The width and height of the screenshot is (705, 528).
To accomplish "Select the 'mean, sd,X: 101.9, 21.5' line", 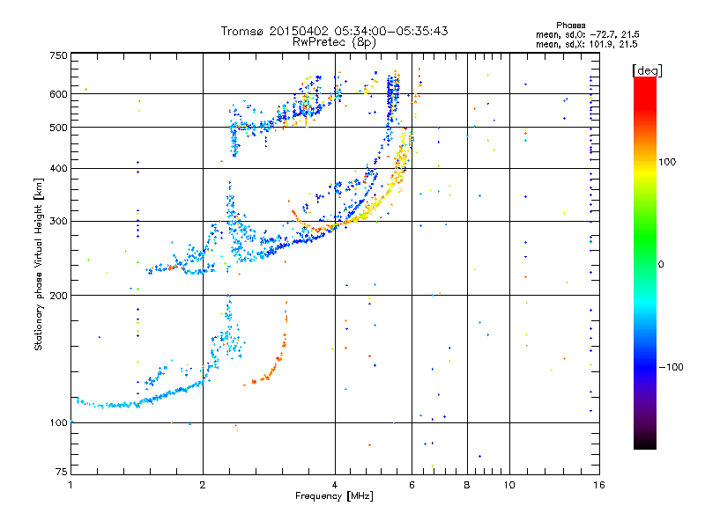I will 586,44.
